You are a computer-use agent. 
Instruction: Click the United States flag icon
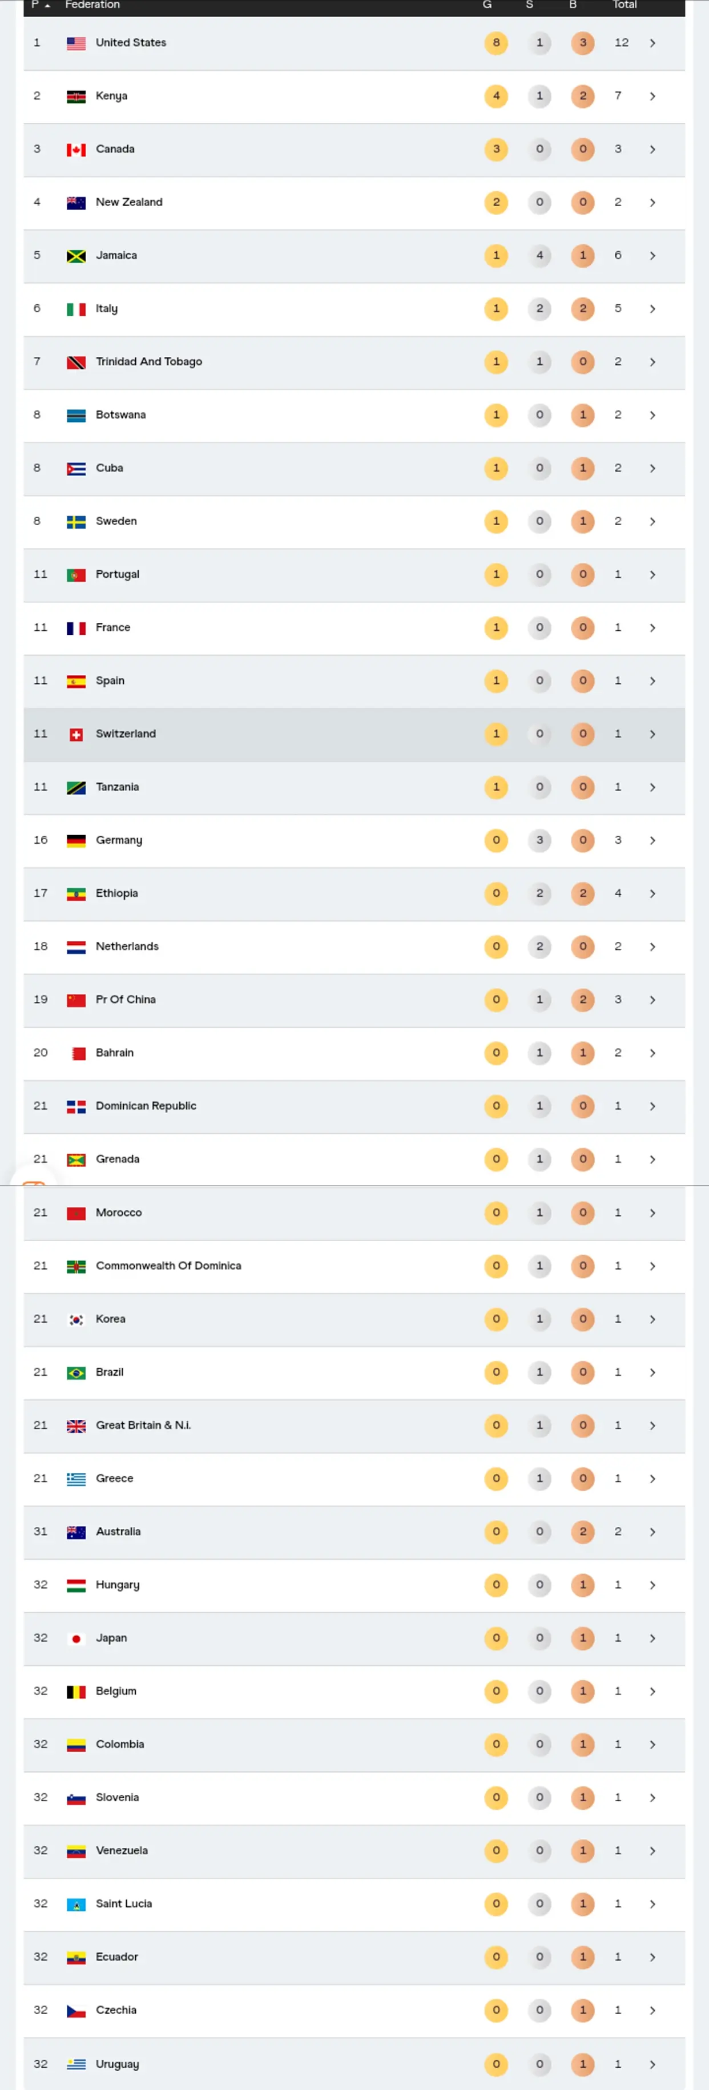coord(76,44)
